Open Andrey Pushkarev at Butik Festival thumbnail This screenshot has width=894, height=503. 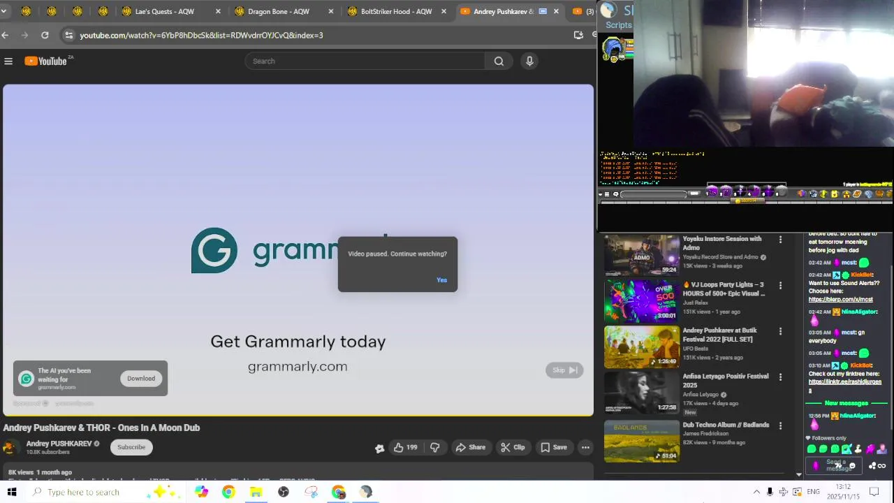(641, 347)
